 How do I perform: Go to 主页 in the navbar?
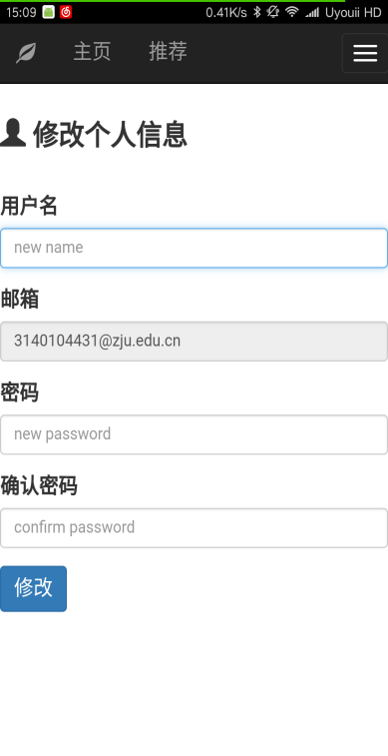pos(92,52)
